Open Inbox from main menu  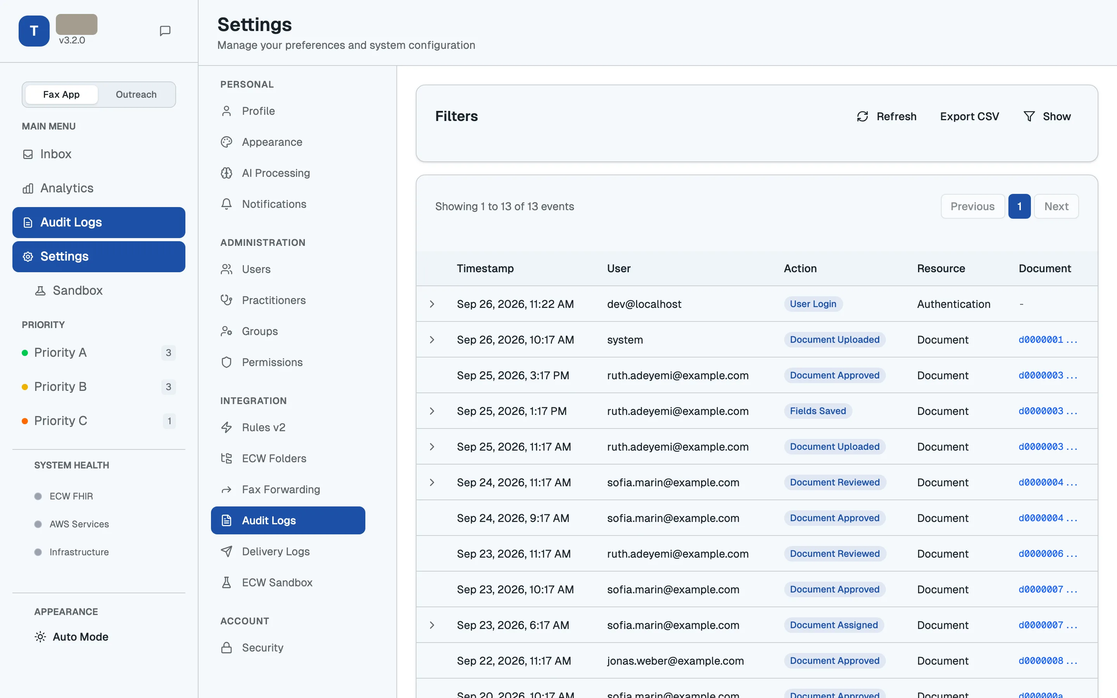pos(99,154)
